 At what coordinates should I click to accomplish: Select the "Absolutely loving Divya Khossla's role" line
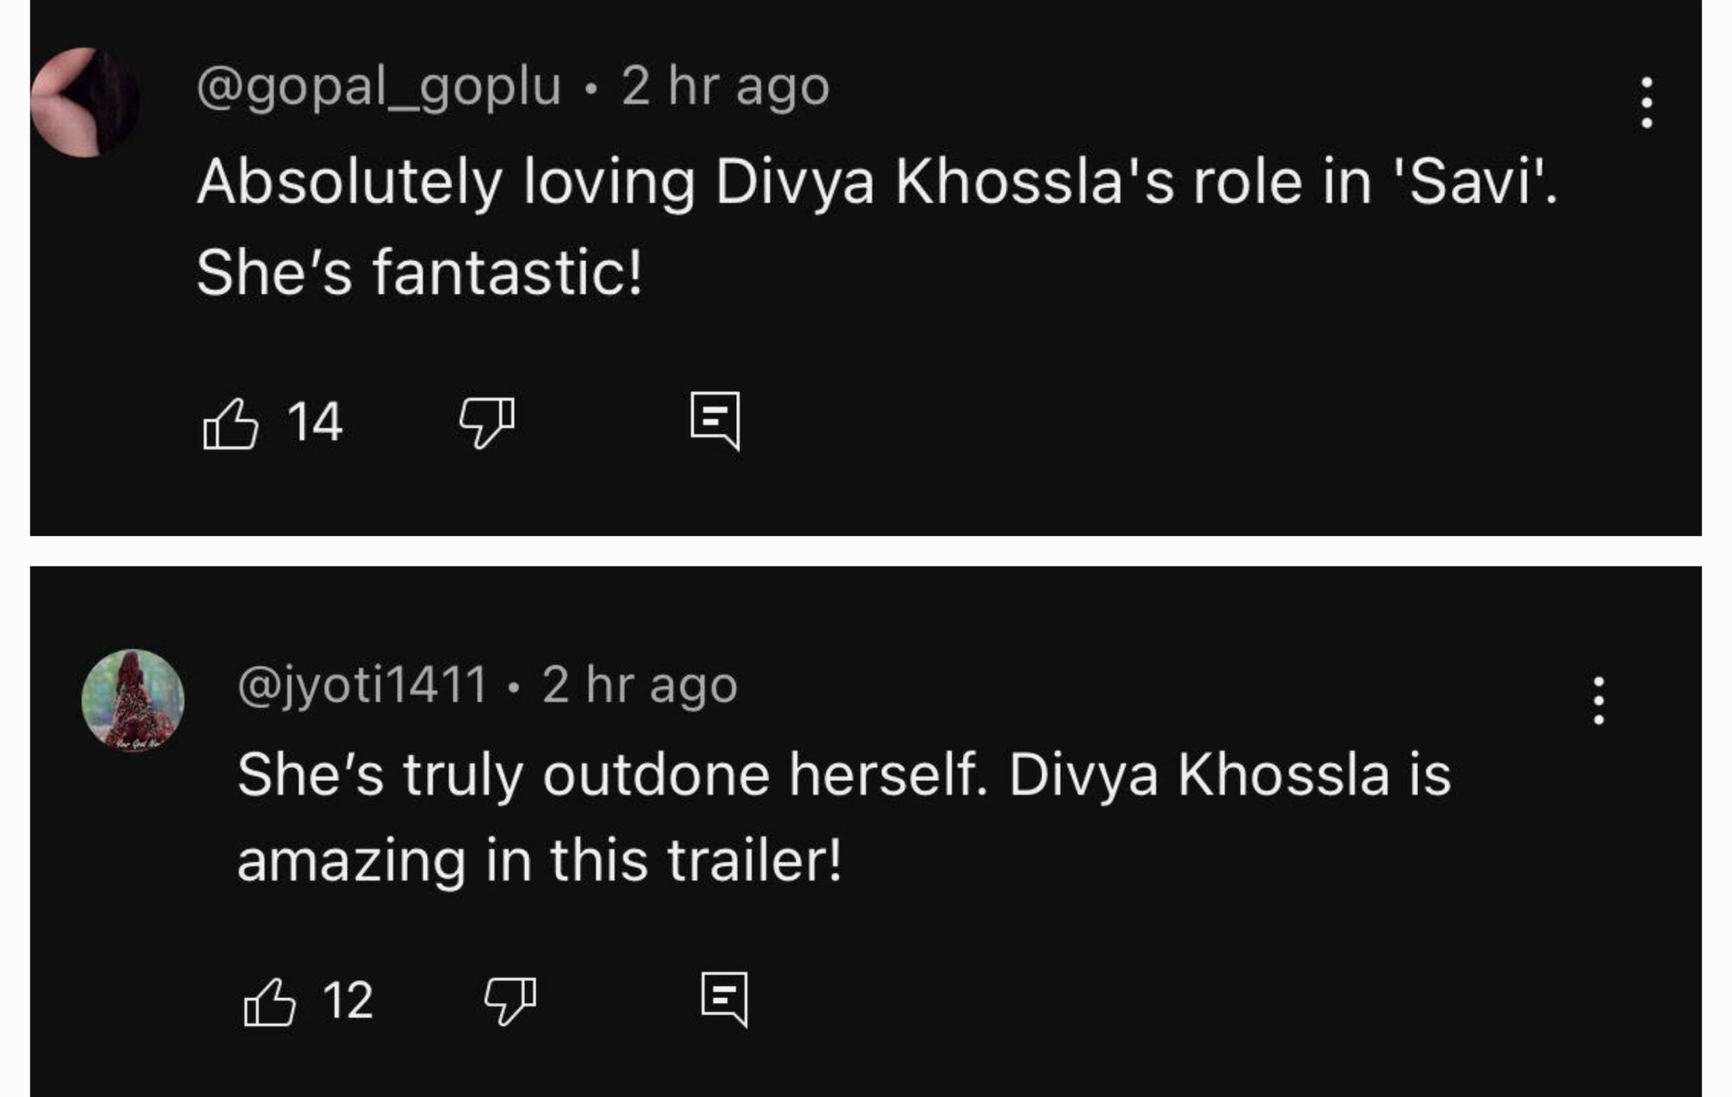pos(876,182)
